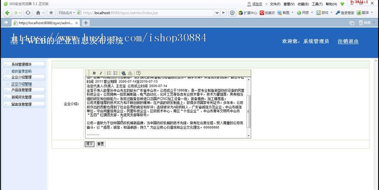
Task: Expand 系统管理模块 sidebar section
Action: pyautogui.click(x=24, y=64)
